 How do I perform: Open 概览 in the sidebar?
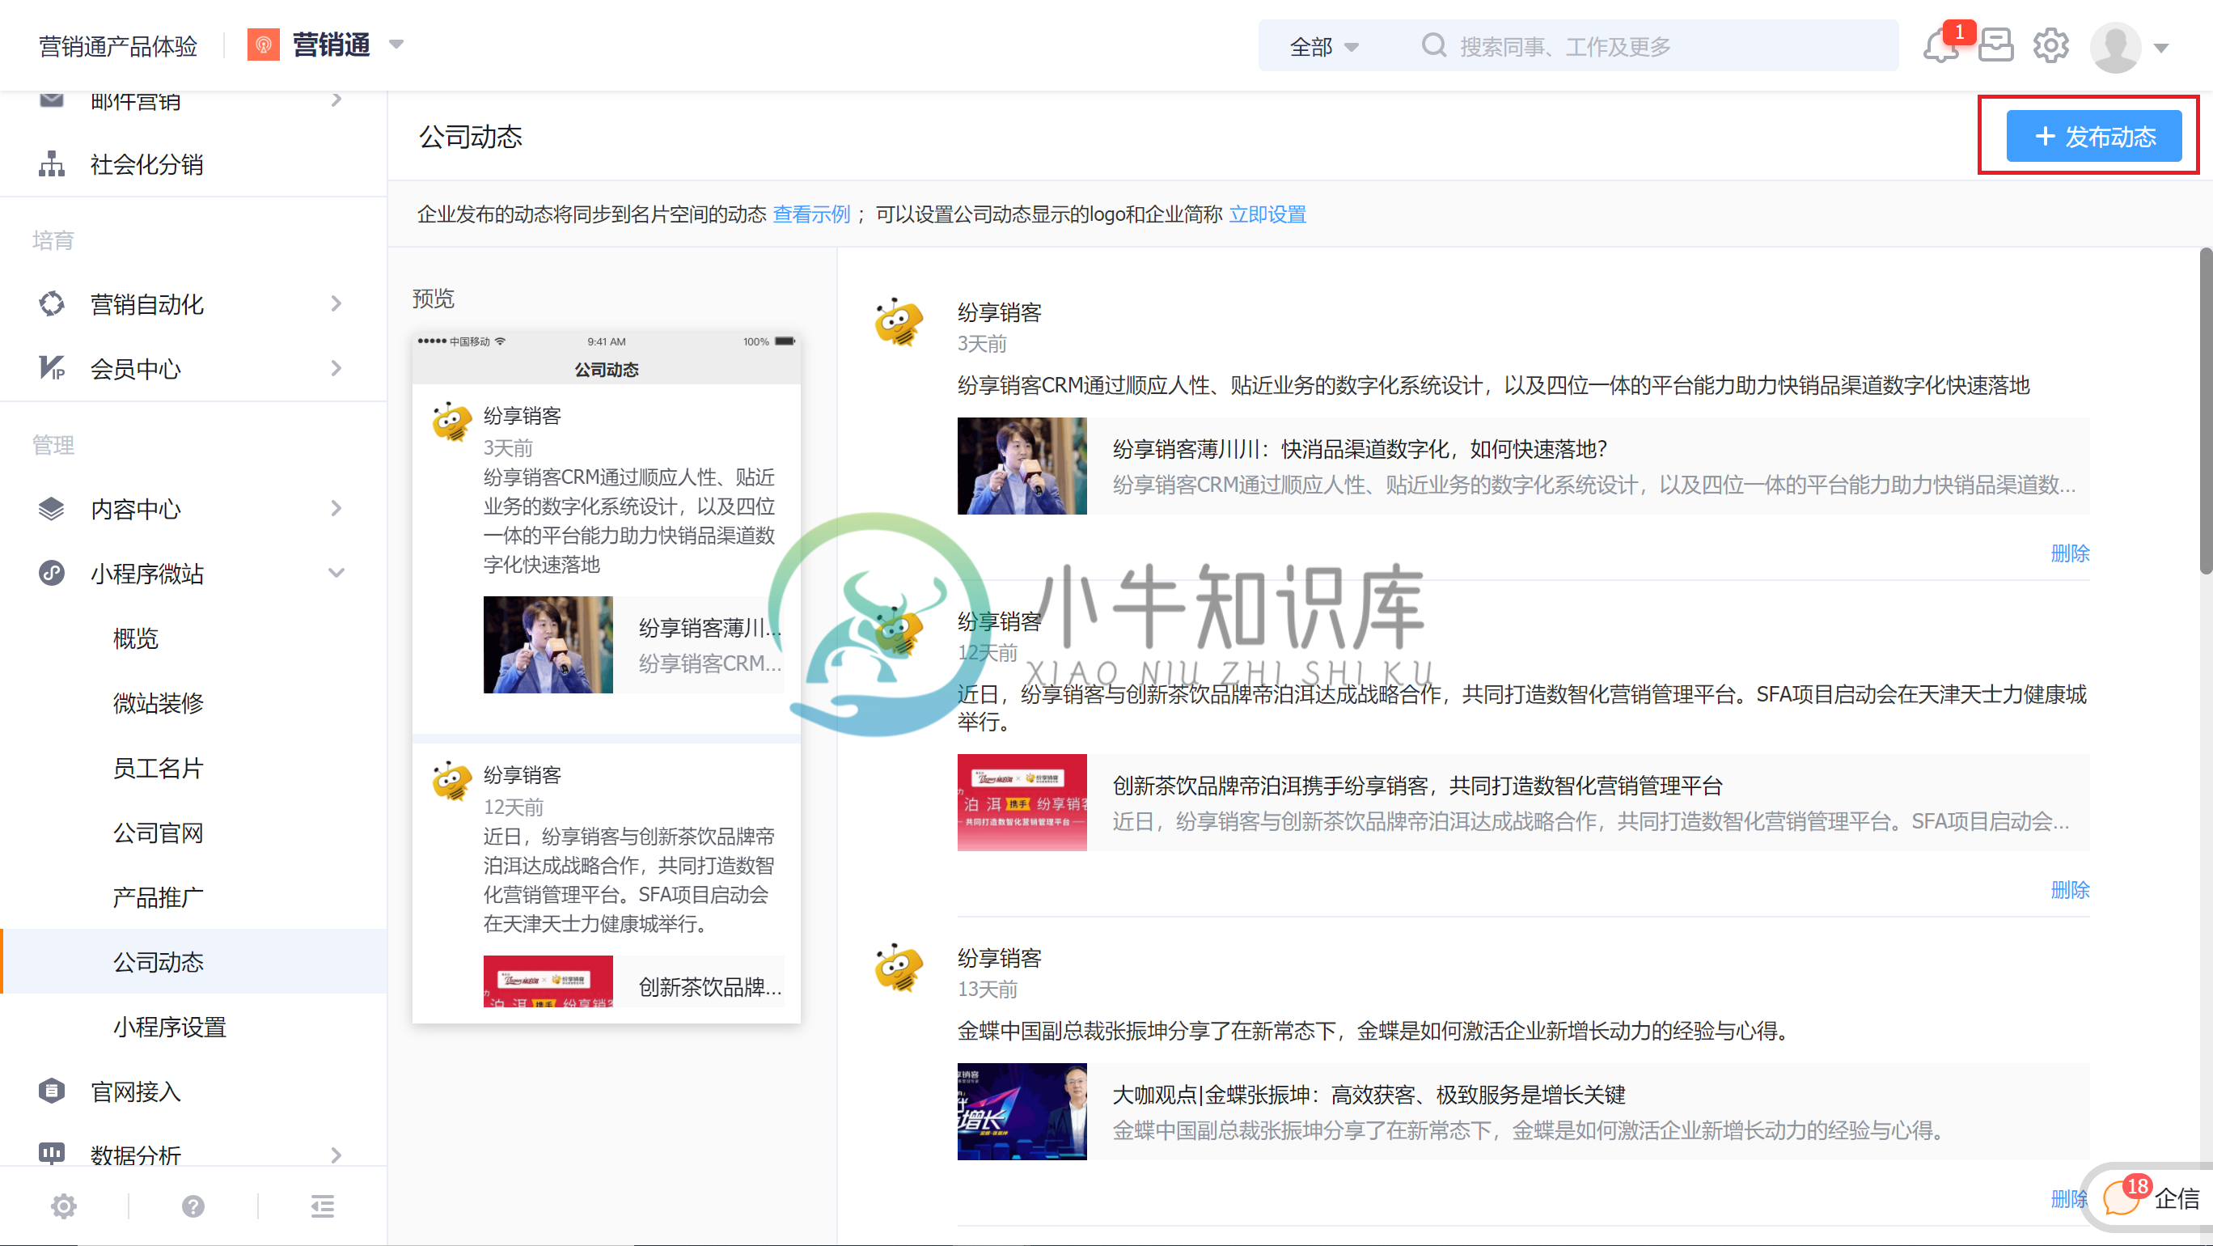click(x=136, y=638)
